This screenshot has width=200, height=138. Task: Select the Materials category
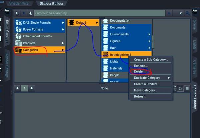point(115,69)
